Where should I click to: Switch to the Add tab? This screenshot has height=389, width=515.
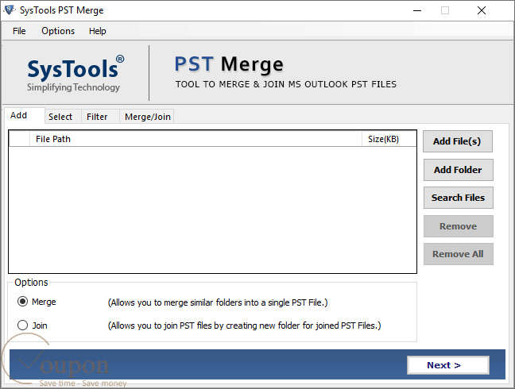[x=25, y=115]
